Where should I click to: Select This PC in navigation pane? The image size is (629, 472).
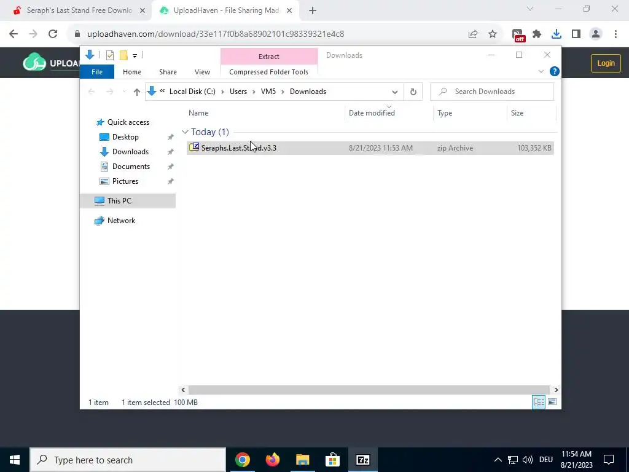(x=128, y=201)
